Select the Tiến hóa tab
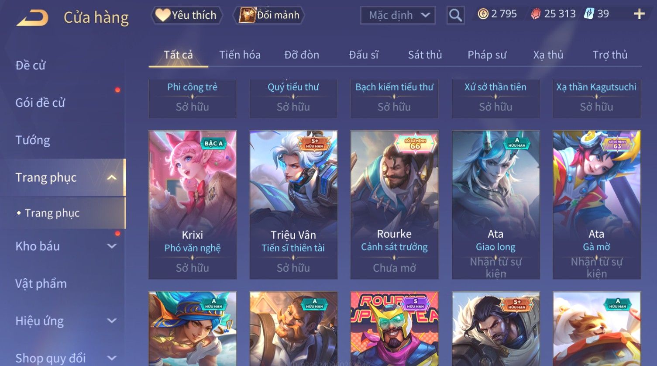The width and height of the screenshot is (657, 366). 240,55
